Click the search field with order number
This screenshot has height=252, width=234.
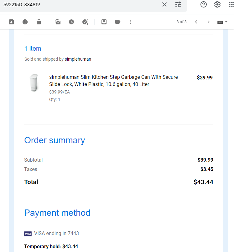[81, 4]
